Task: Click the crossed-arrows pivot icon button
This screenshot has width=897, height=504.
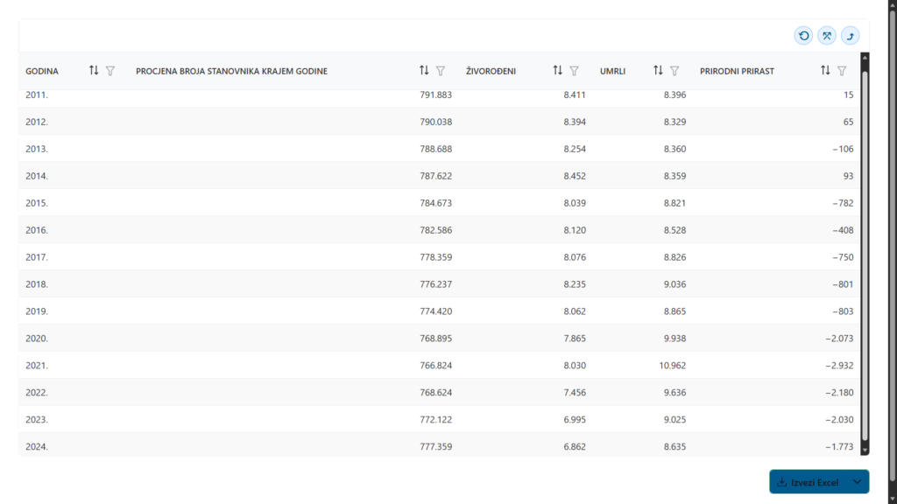Action: point(827,36)
